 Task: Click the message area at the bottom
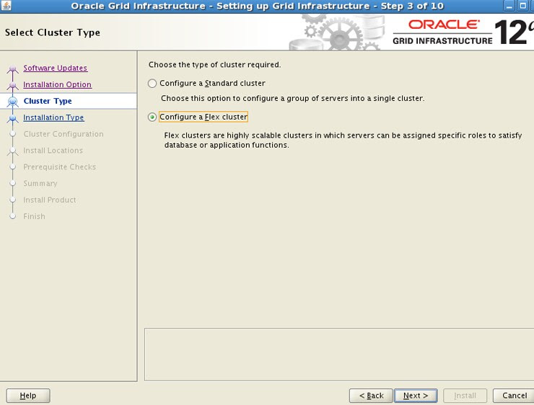(339, 355)
